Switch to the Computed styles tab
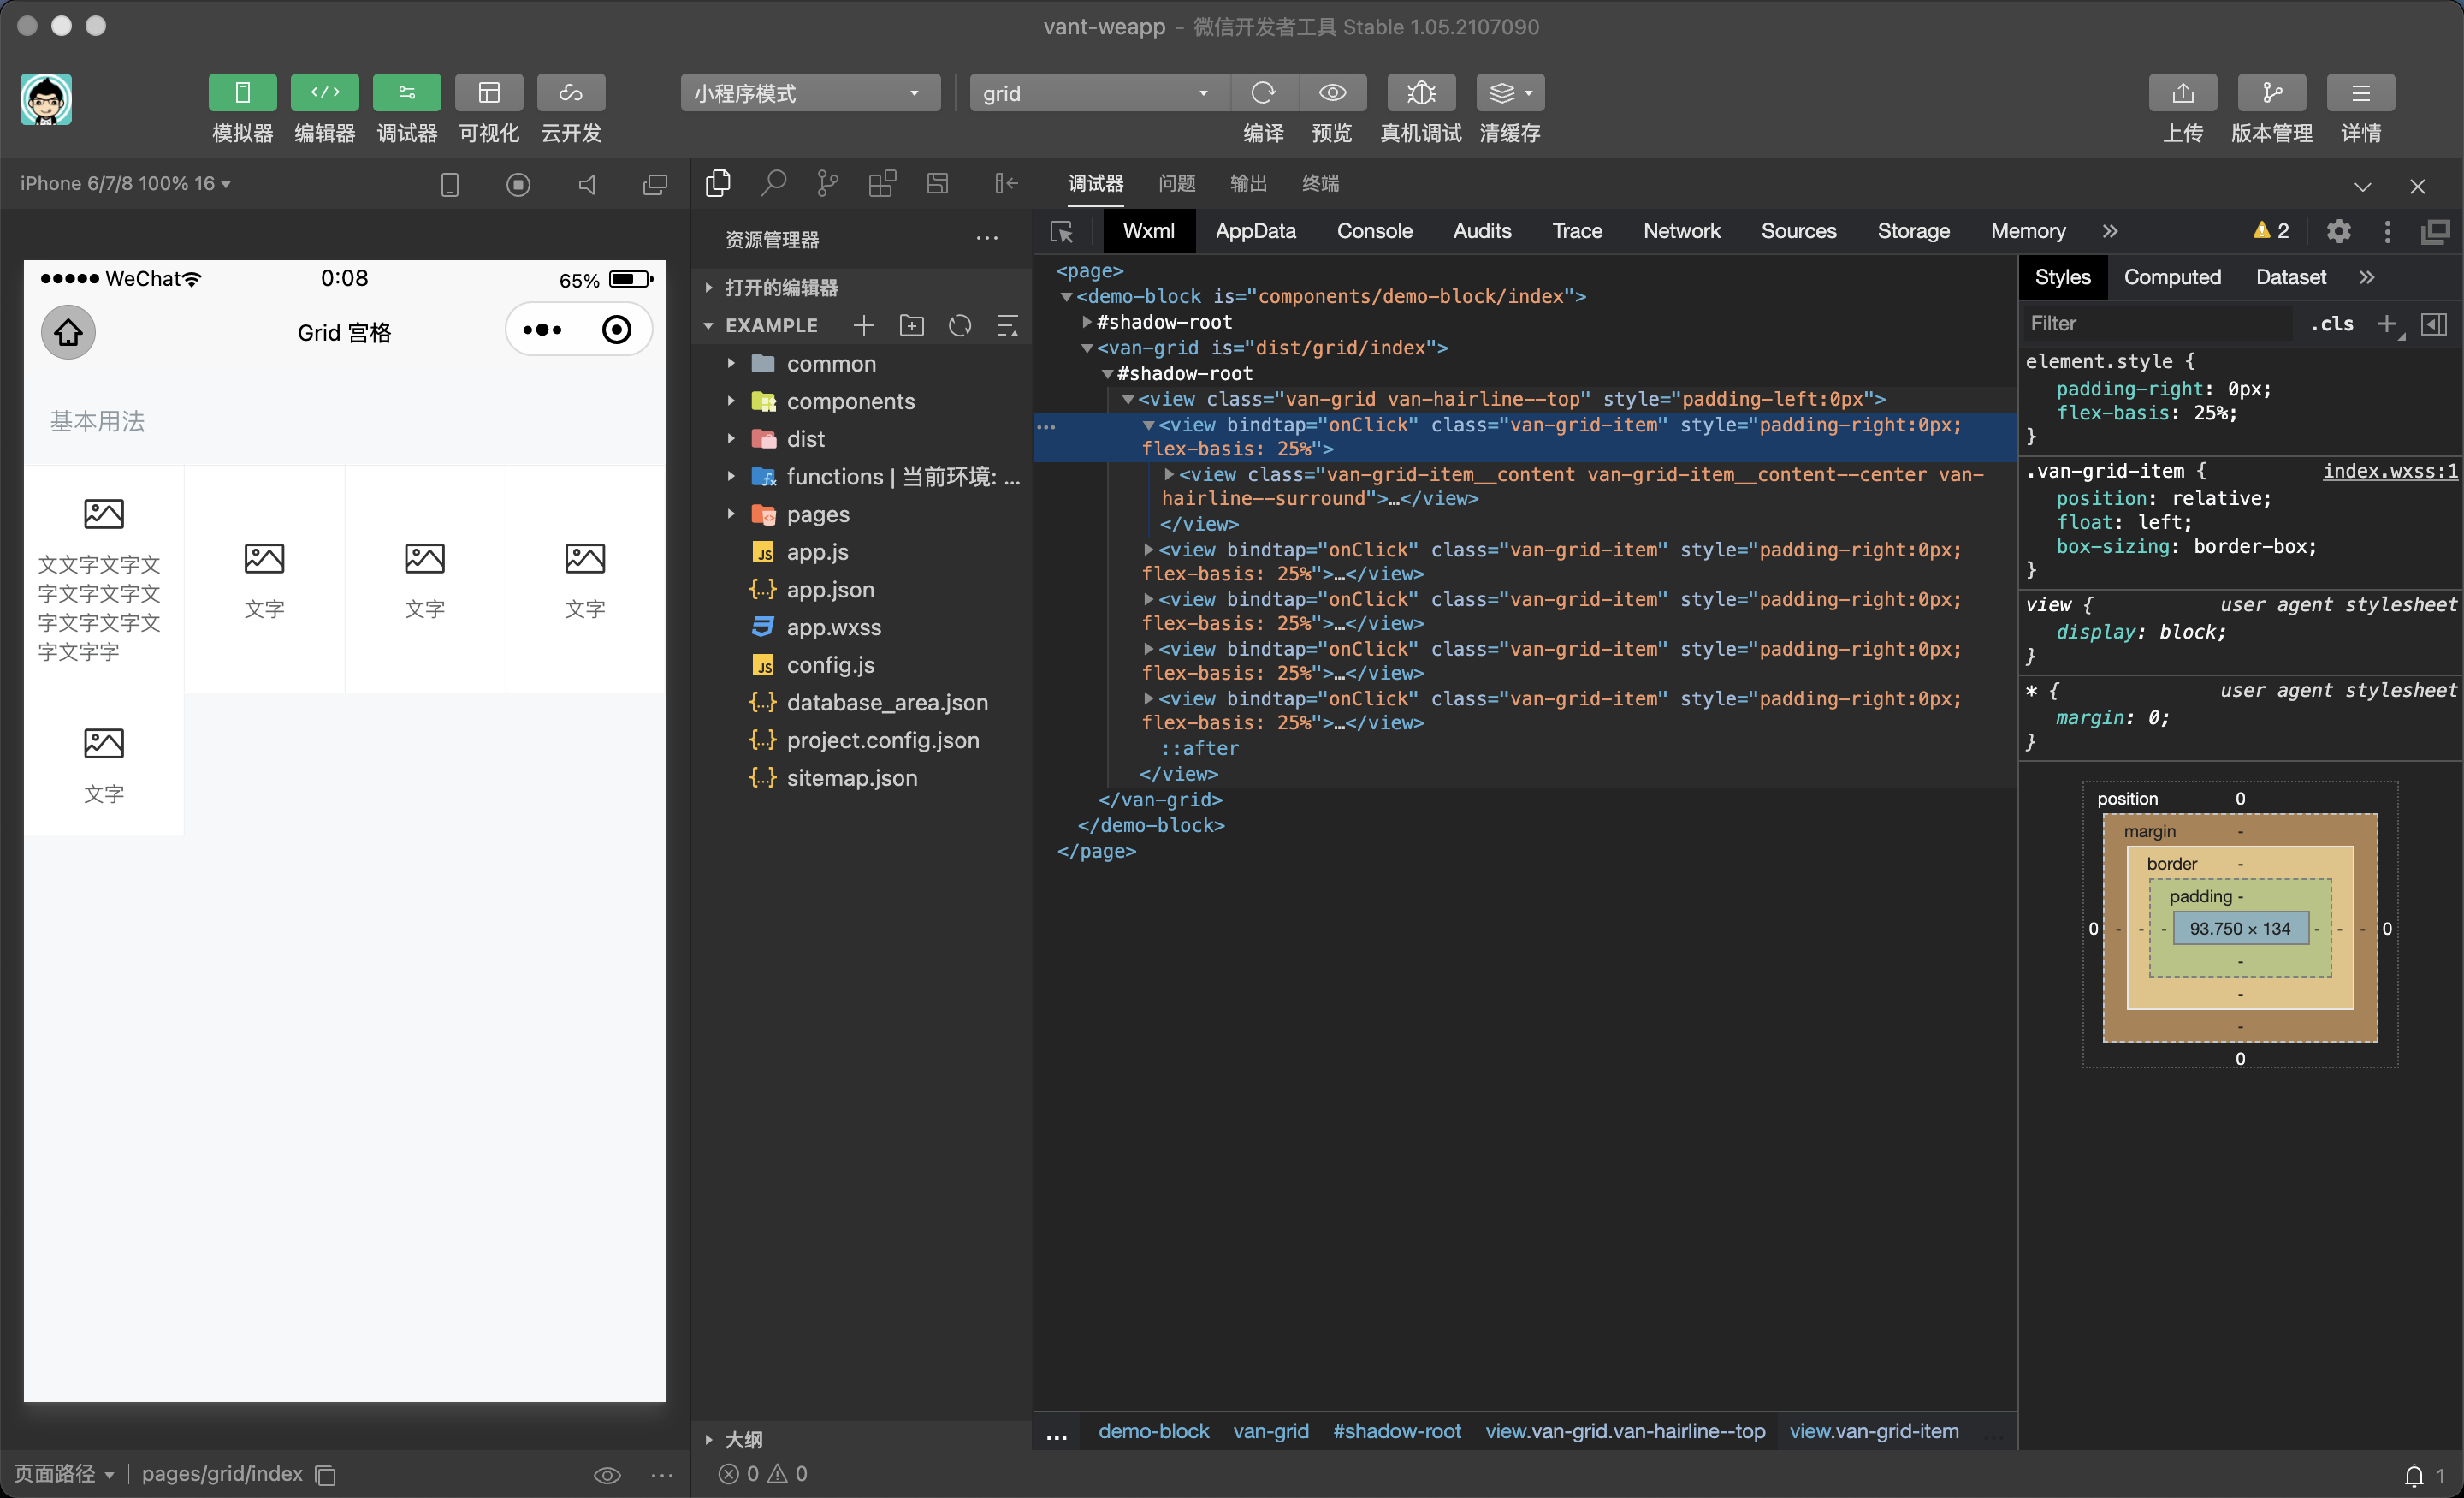2464x1498 pixels. (2172, 277)
